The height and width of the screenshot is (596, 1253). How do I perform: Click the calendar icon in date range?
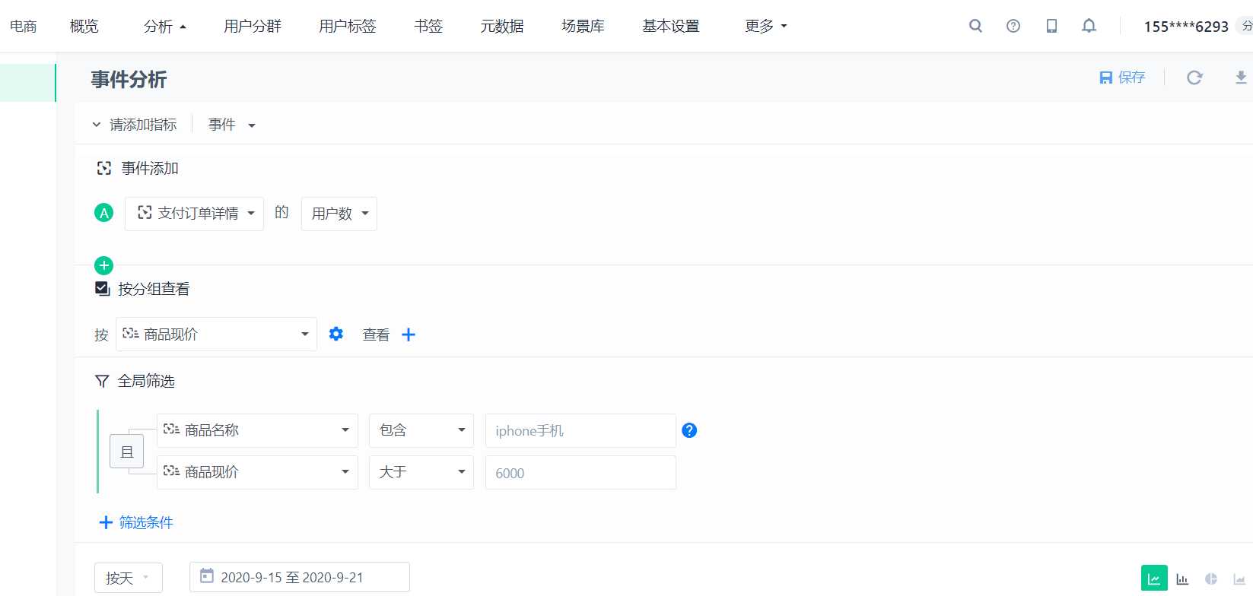click(206, 576)
